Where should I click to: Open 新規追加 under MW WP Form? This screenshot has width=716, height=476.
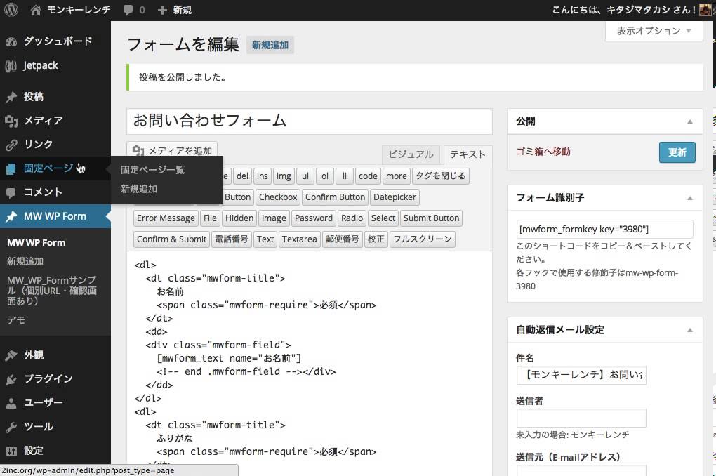[x=25, y=261]
